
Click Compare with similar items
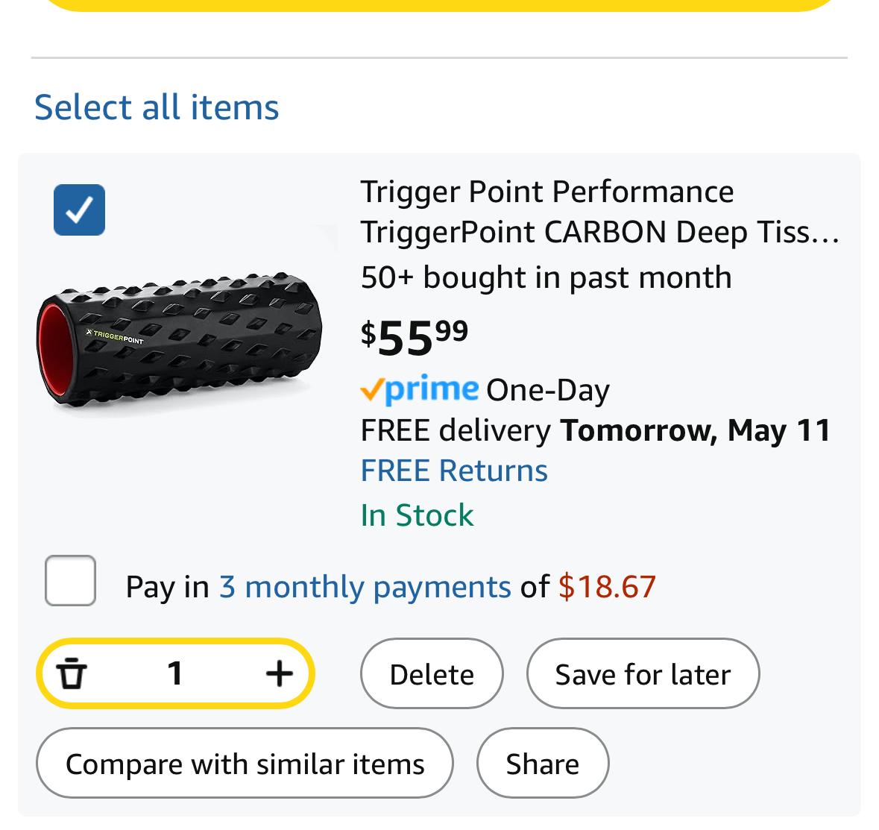click(x=245, y=764)
